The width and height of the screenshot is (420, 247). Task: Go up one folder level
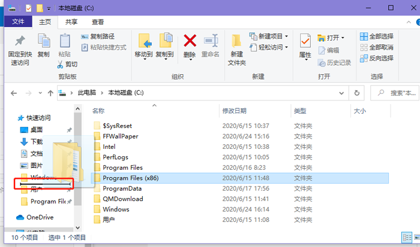coord(50,93)
